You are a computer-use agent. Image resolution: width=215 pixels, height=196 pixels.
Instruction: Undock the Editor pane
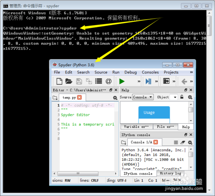pos(111,90)
